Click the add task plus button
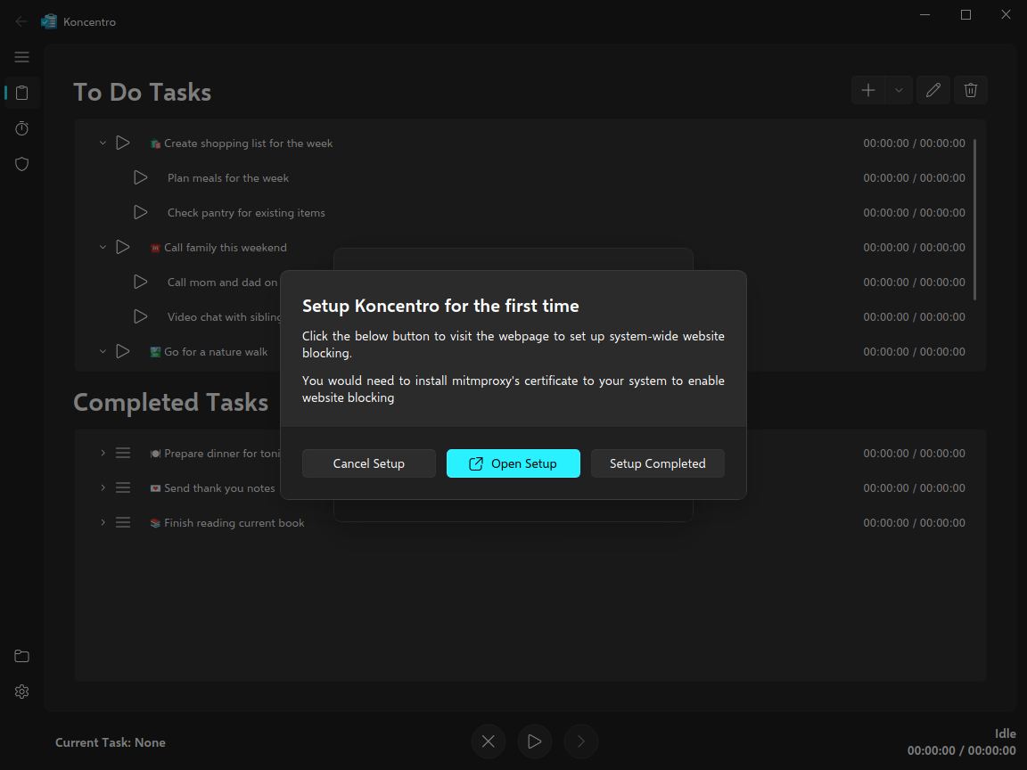The height and width of the screenshot is (770, 1027). 868,90
